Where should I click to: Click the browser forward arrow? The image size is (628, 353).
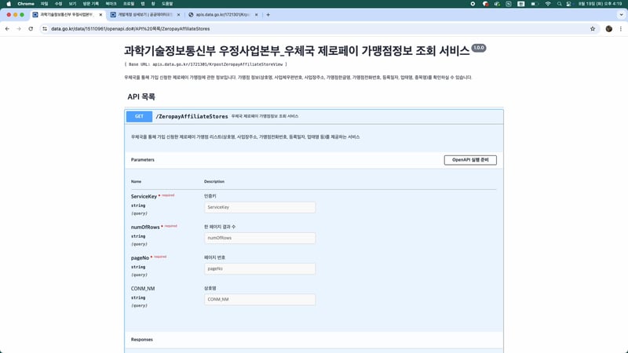pos(19,29)
